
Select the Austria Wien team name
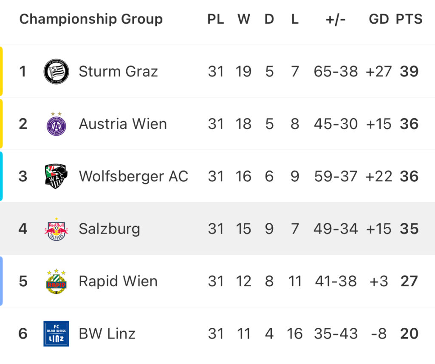click(123, 124)
